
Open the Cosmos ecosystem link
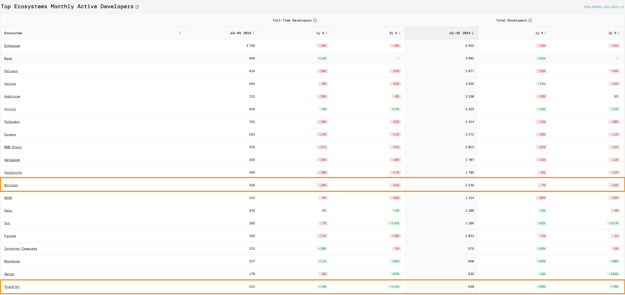click(10, 134)
